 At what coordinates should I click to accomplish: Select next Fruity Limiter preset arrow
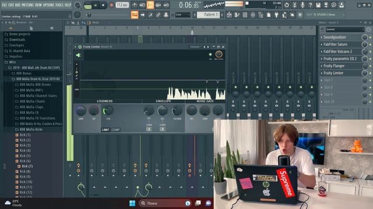click(208, 47)
